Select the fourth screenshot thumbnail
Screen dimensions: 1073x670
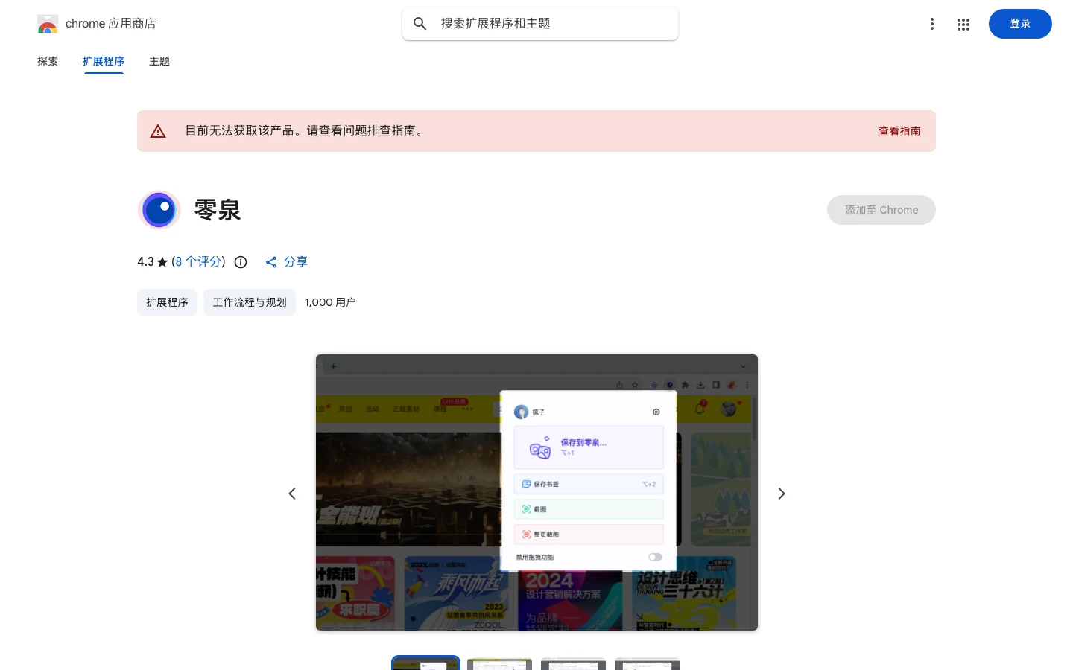[x=647, y=663]
